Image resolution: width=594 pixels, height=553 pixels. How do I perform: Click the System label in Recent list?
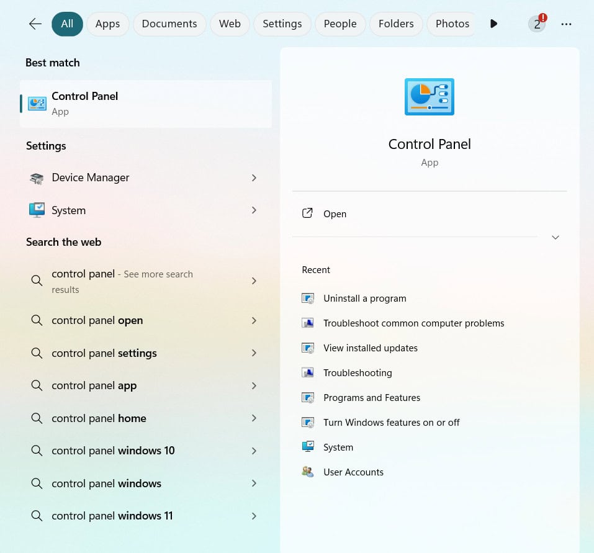click(x=338, y=447)
